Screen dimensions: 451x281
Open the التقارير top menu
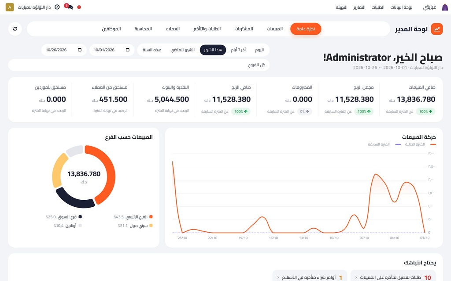tap(359, 7)
